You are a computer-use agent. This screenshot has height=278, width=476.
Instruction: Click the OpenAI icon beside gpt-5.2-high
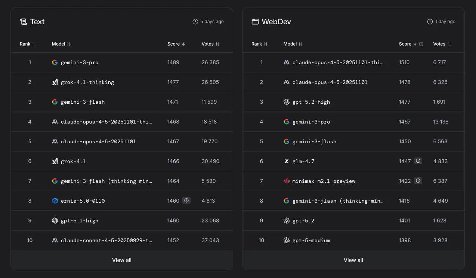tap(287, 102)
